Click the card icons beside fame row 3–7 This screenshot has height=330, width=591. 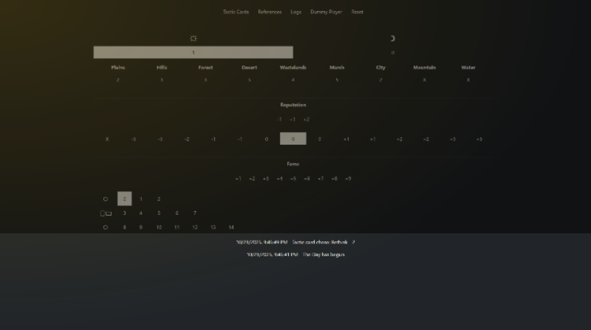[x=106, y=213]
